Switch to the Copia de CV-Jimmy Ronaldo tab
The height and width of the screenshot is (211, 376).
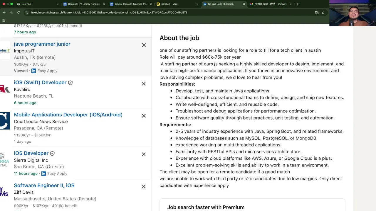coord(84,4)
